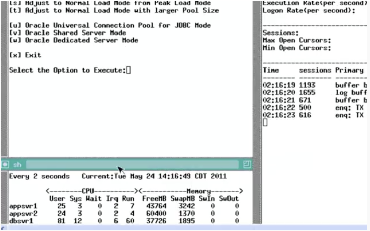Click the 'Select the Option to Execute:' input cursor
This screenshot has width=370, height=231.
pyautogui.click(x=128, y=70)
